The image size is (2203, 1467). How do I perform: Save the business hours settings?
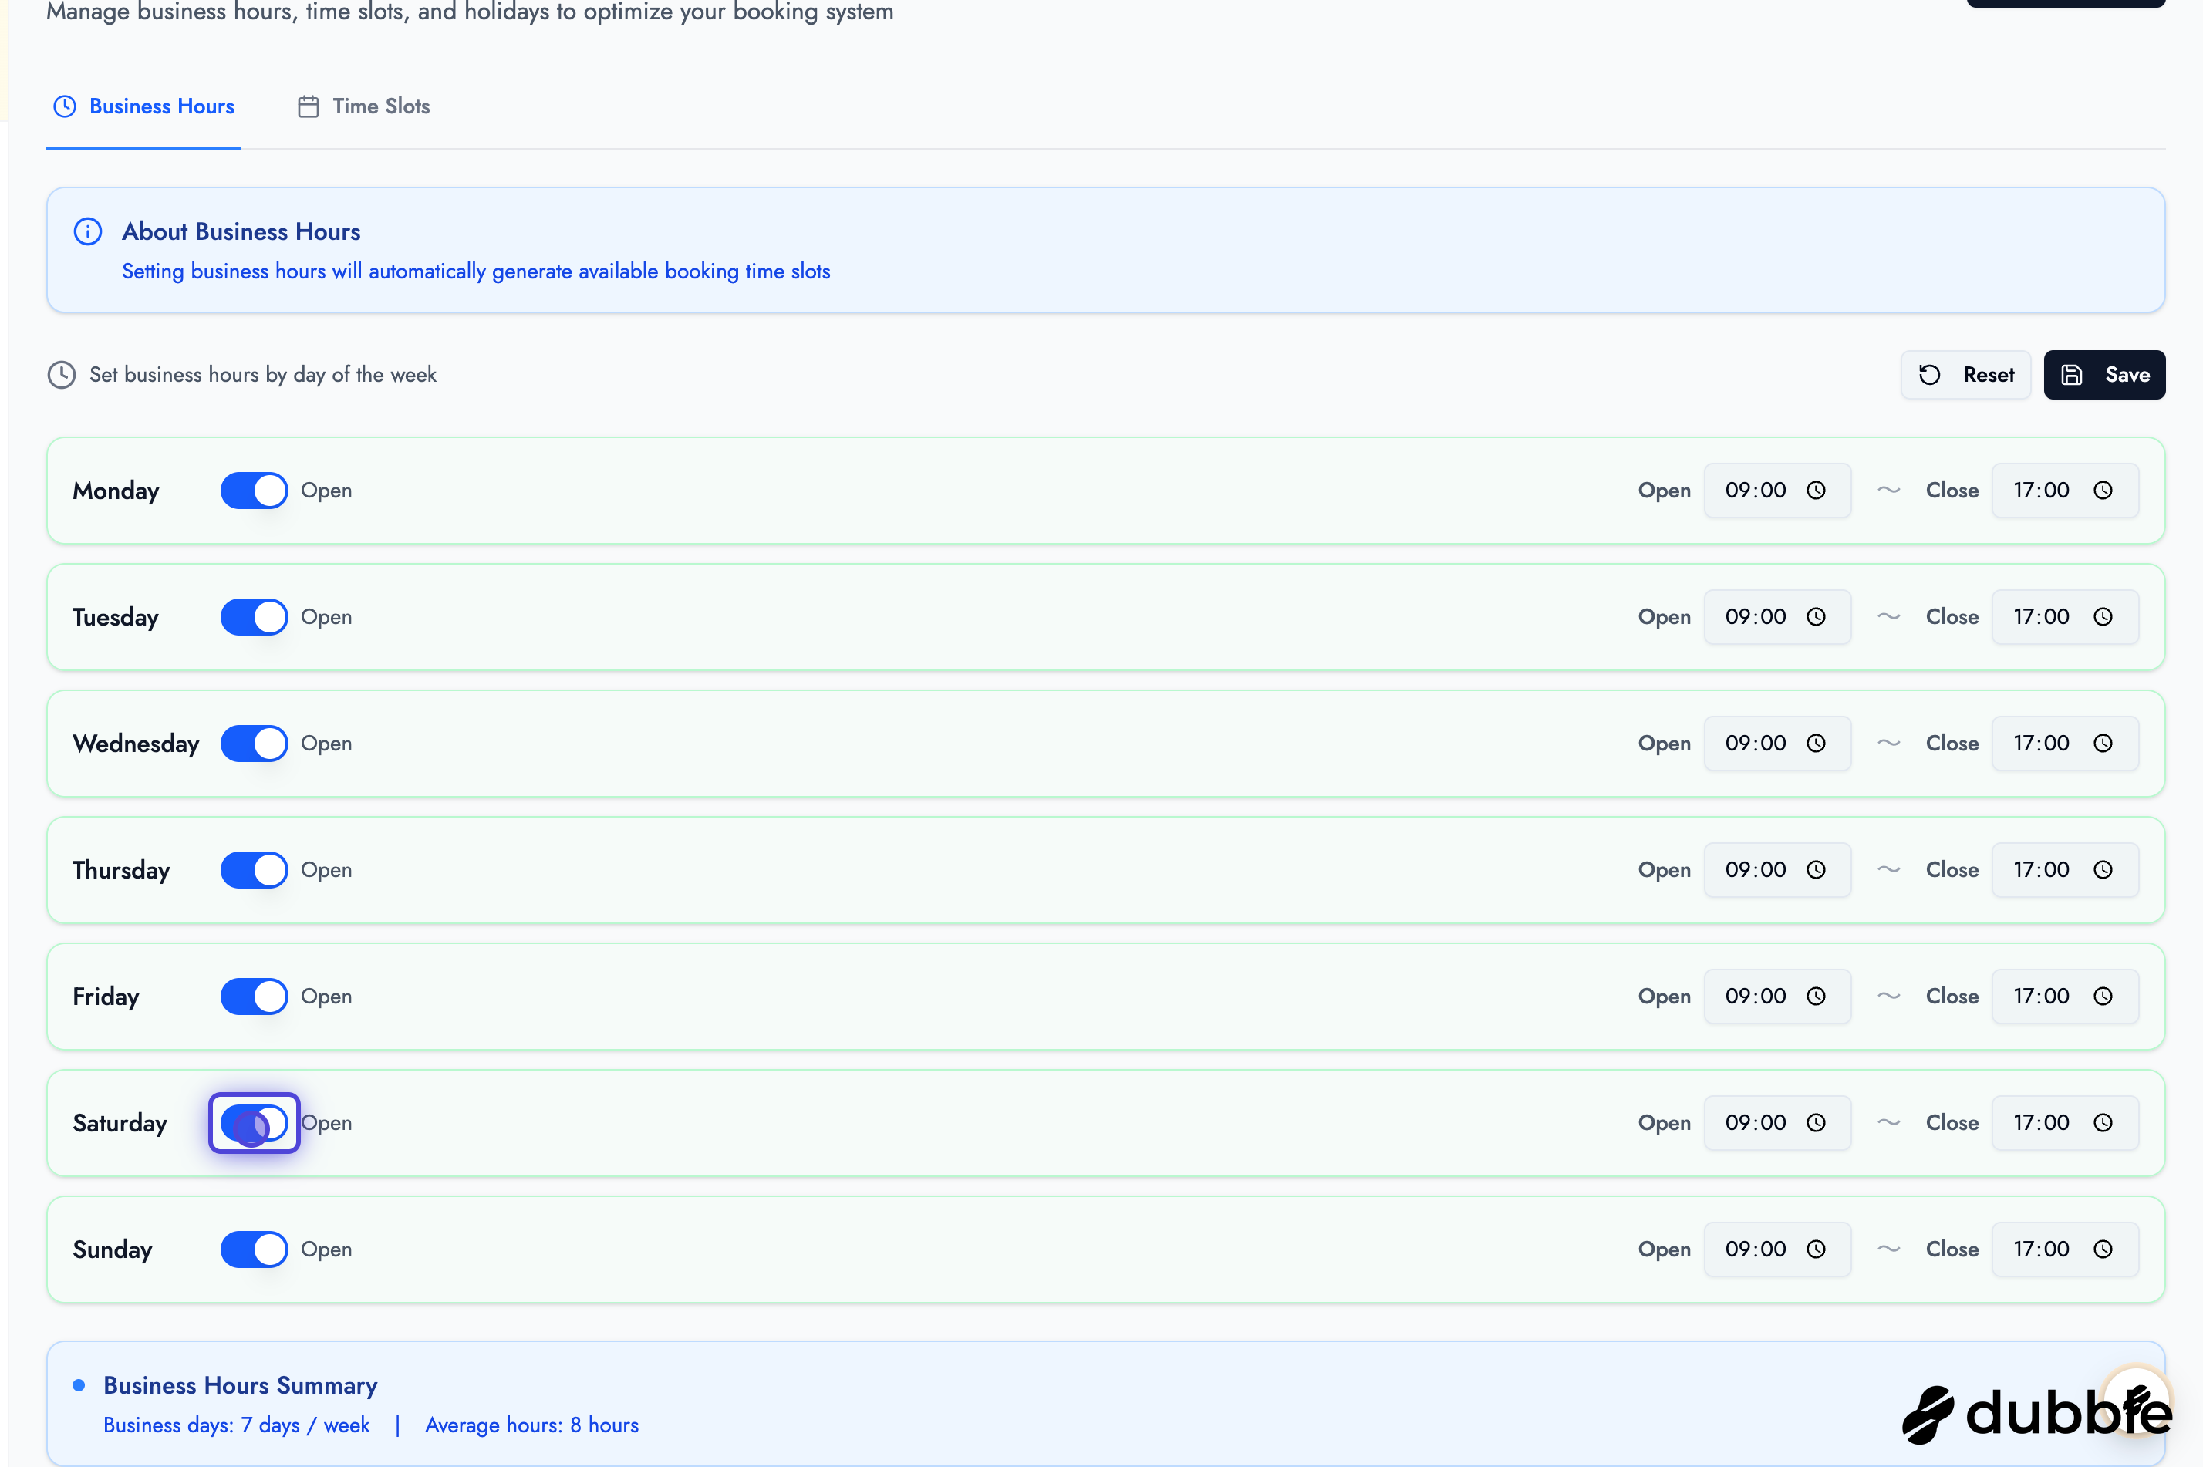tap(2103, 375)
